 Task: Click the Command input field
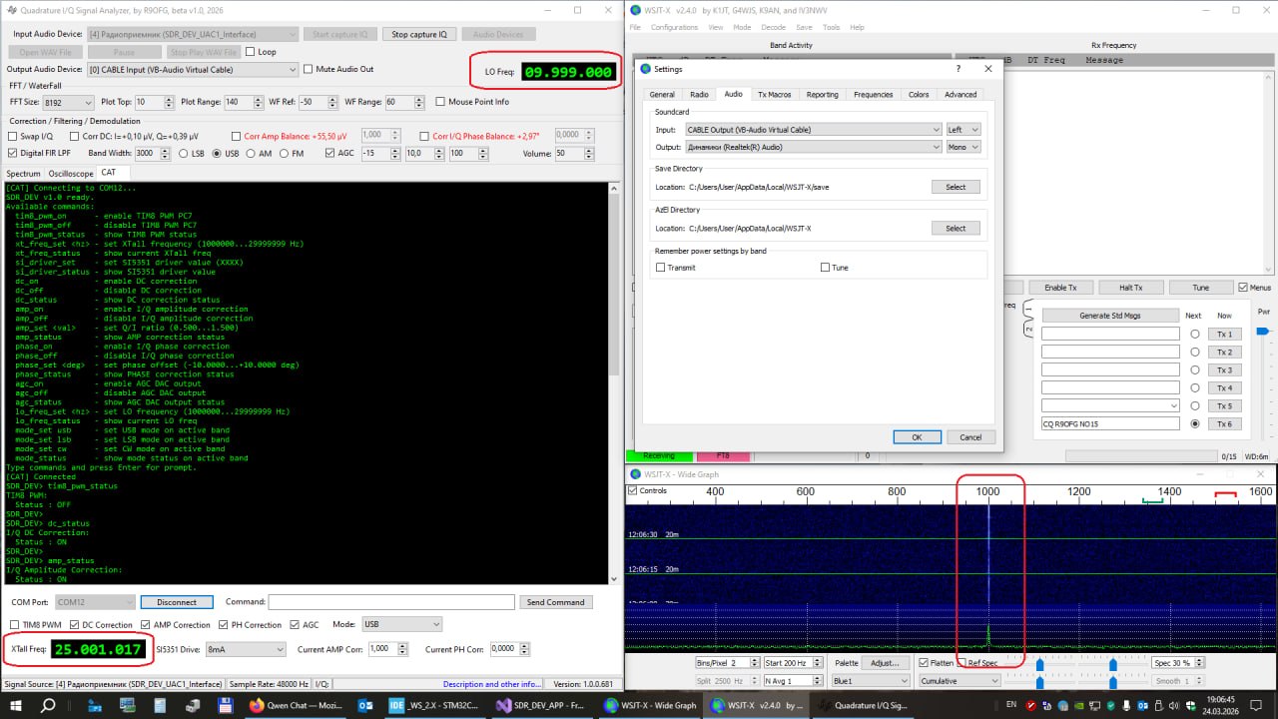tap(389, 602)
